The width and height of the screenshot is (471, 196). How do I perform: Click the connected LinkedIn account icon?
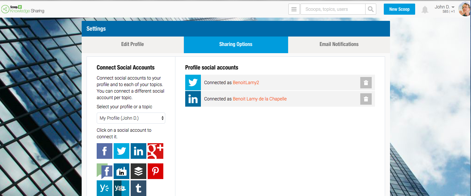click(193, 99)
